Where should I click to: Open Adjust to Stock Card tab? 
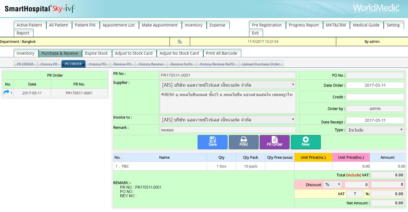(x=134, y=53)
